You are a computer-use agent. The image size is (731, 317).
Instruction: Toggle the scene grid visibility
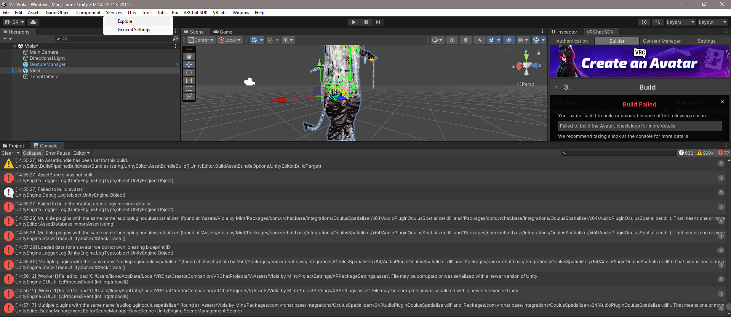(254, 40)
